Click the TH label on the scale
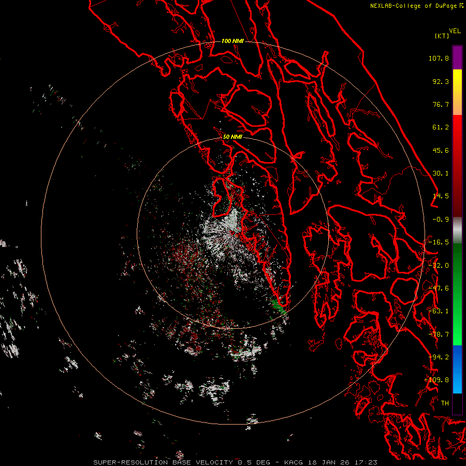 445,403
